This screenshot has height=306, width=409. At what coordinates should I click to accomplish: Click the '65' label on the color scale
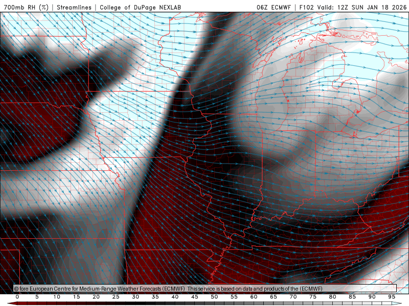tap(274, 297)
